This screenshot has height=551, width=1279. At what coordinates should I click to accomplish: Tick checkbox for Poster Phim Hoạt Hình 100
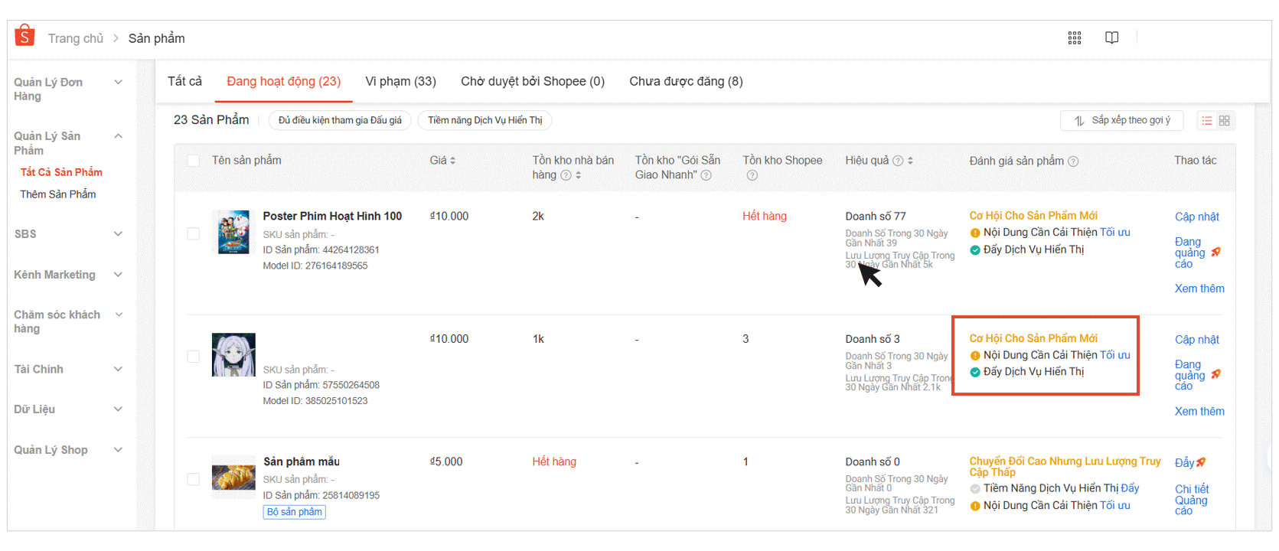194,233
